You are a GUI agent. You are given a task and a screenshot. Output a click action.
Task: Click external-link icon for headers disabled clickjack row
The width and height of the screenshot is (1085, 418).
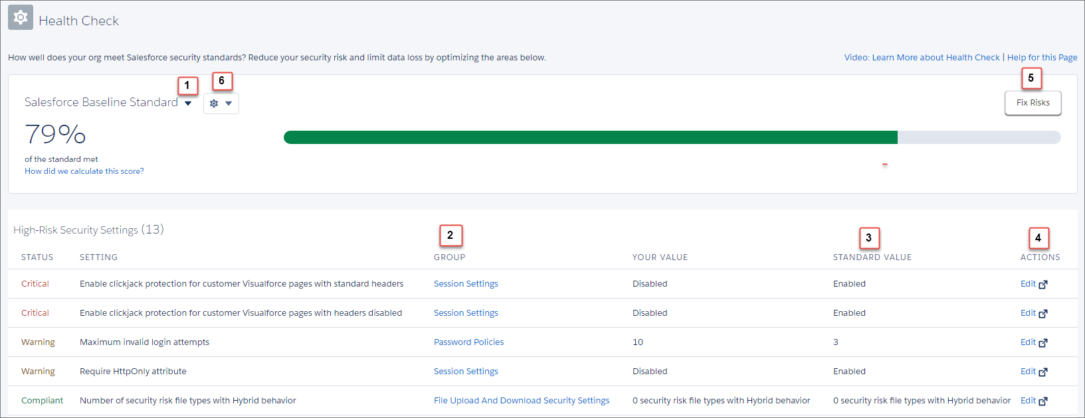point(1043,314)
